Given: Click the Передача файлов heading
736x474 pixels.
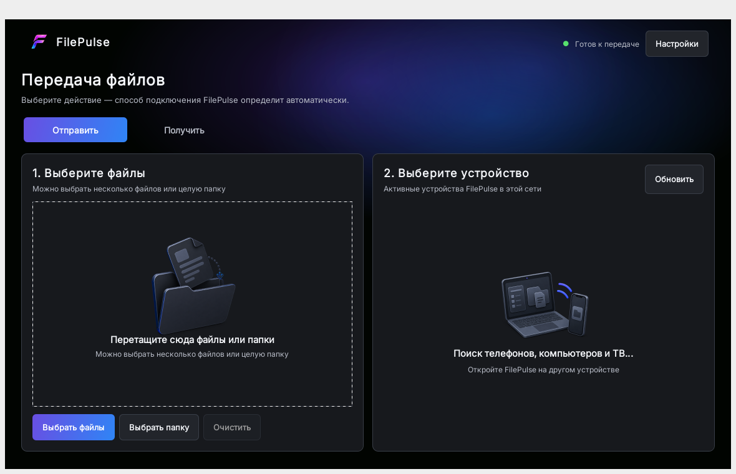Looking at the screenshot, I should point(93,80).
